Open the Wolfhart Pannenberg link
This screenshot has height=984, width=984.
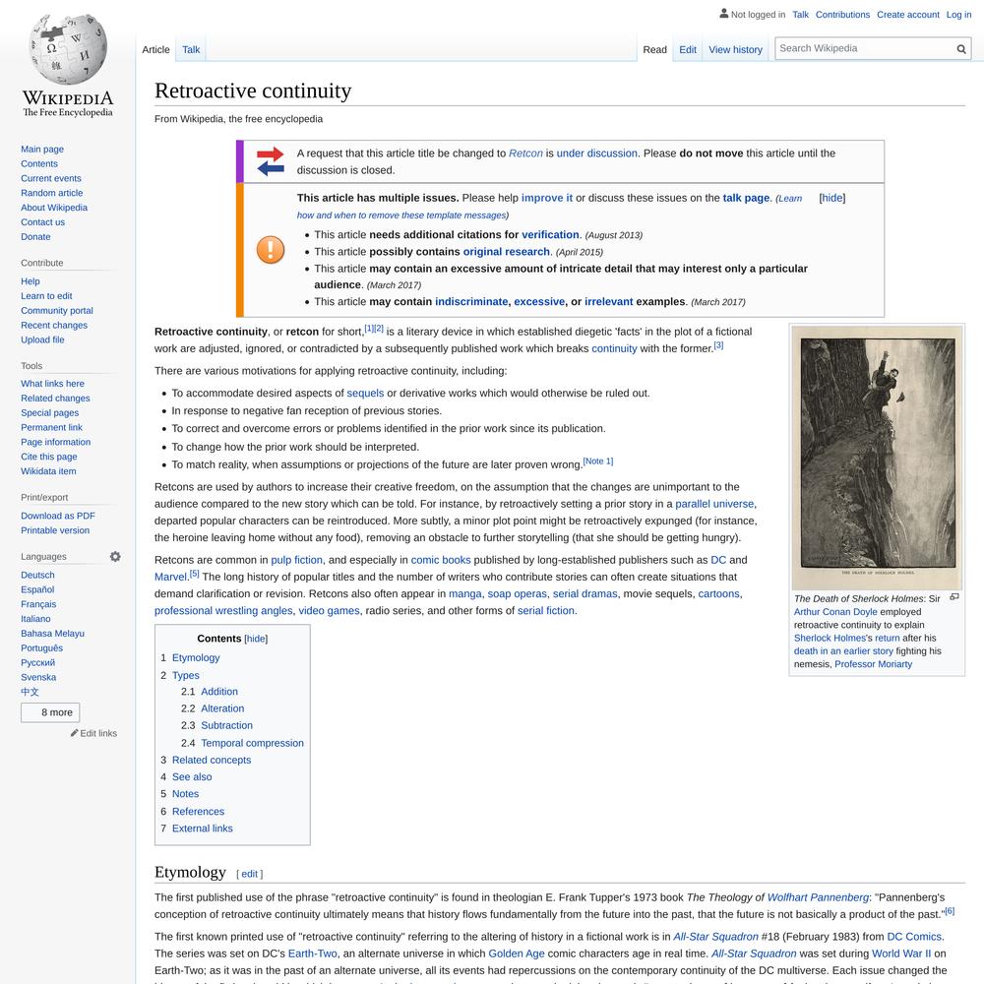[818, 898]
